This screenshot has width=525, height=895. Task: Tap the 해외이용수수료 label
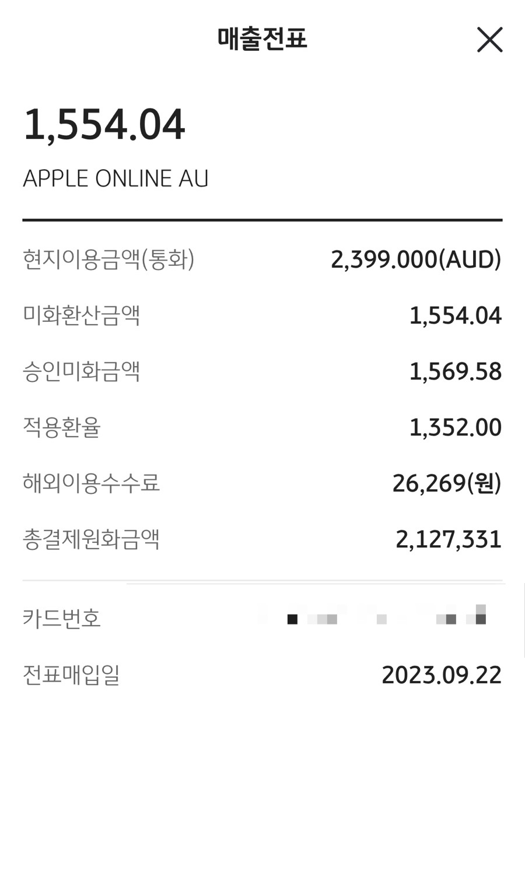[91, 483]
